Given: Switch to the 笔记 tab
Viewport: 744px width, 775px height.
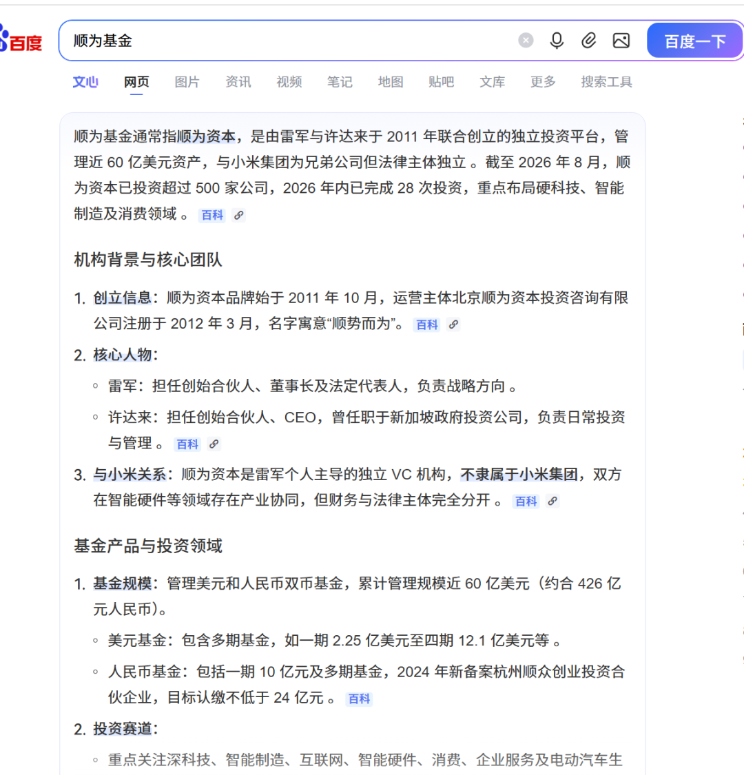Looking at the screenshot, I should point(340,81).
